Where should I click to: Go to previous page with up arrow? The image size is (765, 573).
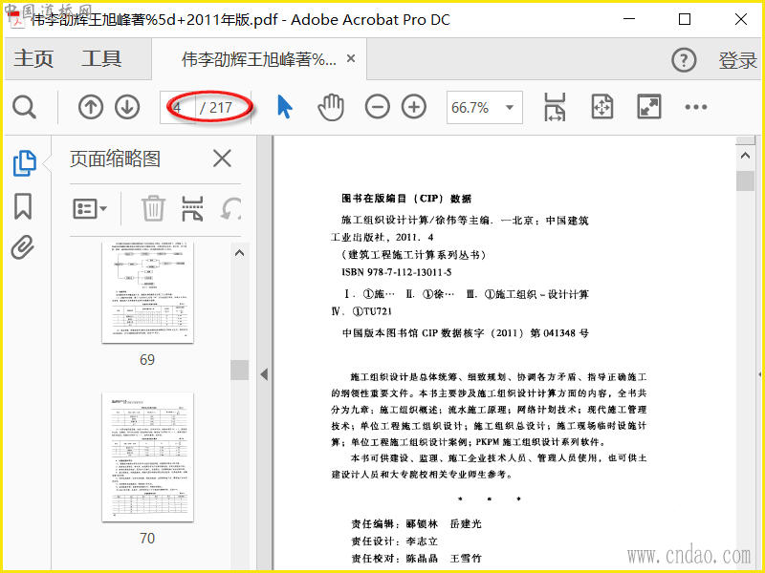[x=91, y=107]
